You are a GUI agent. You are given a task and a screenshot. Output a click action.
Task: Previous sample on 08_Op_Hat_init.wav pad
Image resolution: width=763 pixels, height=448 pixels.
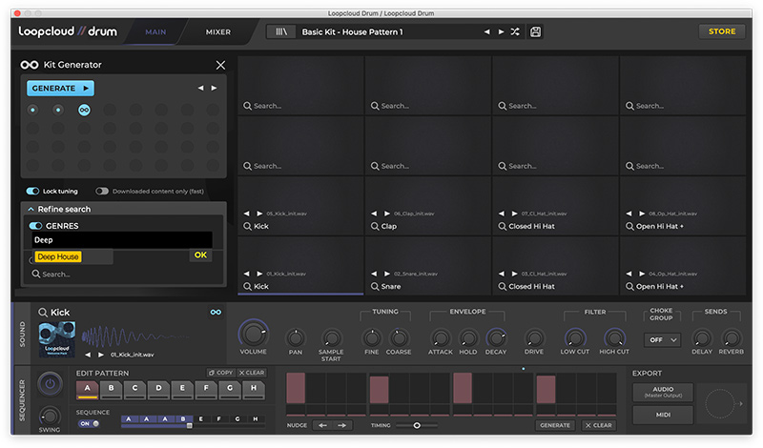(629, 214)
